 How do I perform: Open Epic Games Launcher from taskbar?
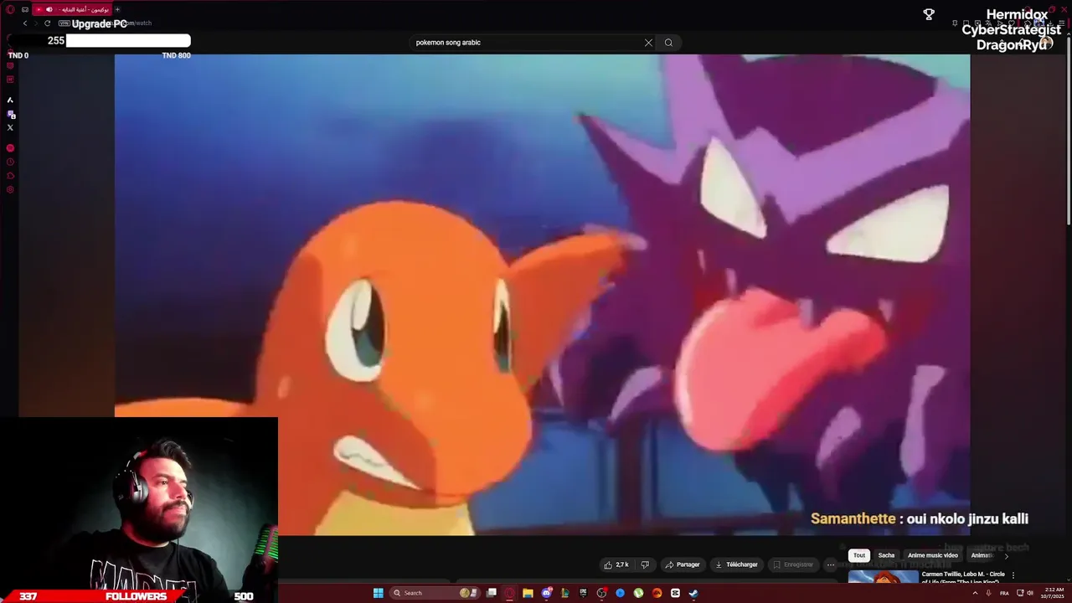[584, 593]
